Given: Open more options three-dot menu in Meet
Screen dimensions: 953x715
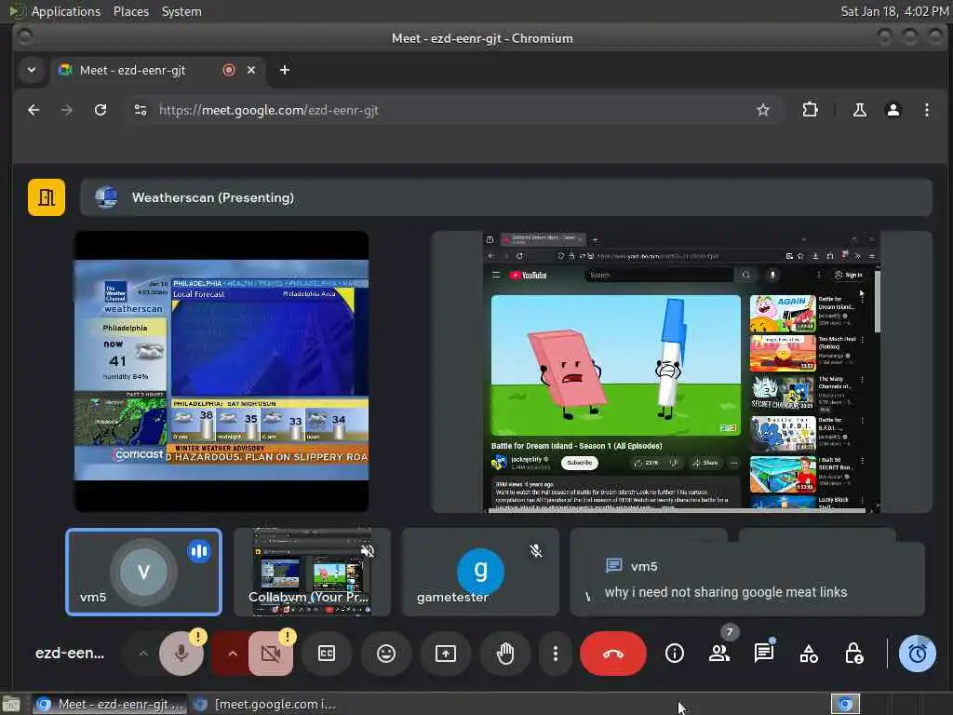Looking at the screenshot, I should (555, 654).
